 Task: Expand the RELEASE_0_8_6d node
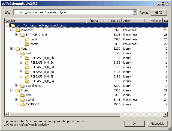(x=21, y=67)
